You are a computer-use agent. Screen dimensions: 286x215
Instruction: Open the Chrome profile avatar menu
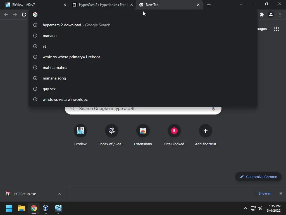[271, 15]
